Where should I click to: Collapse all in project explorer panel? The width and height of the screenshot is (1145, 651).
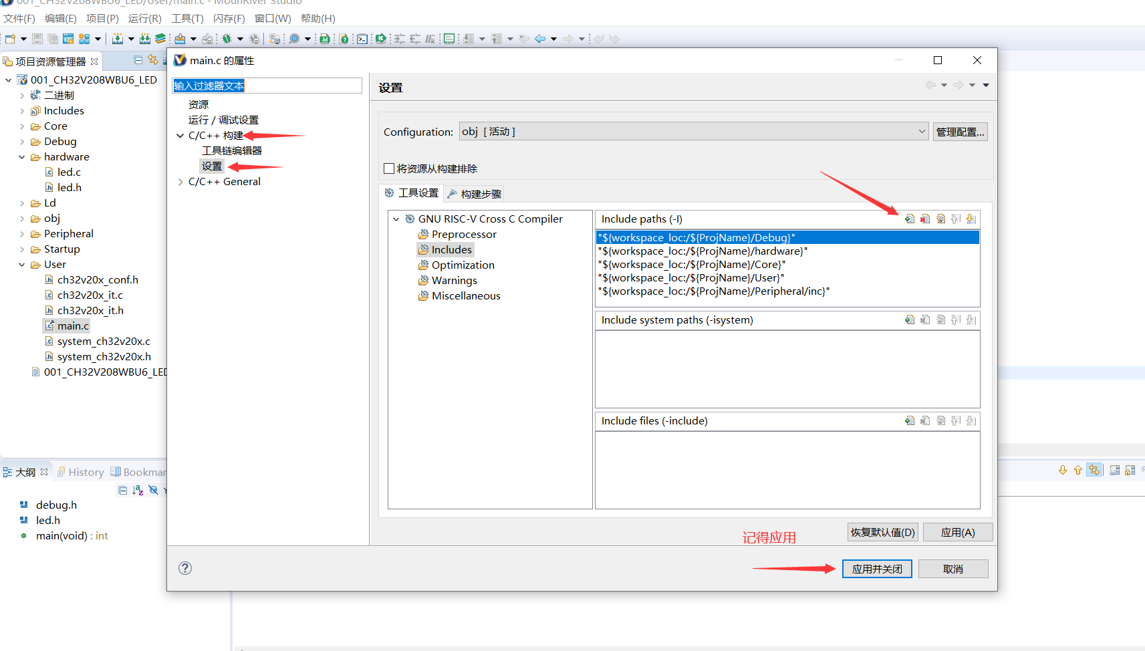[138, 60]
